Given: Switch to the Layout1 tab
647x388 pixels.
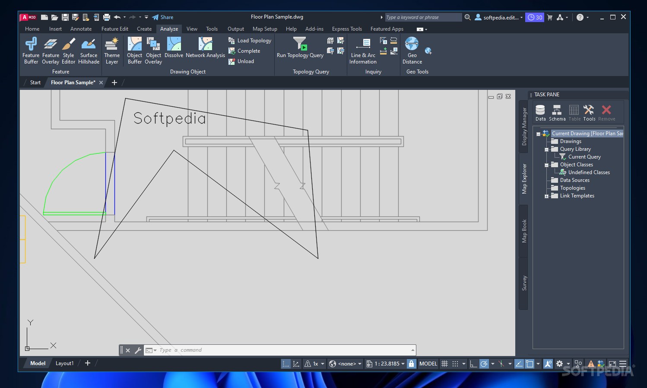Looking at the screenshot, I should point(65,363).
